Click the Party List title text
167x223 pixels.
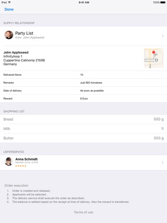(x=24, y=33)
